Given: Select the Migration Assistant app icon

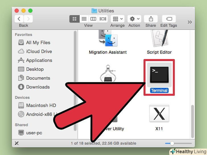Looking at the screenshot, I should [108, 39].
